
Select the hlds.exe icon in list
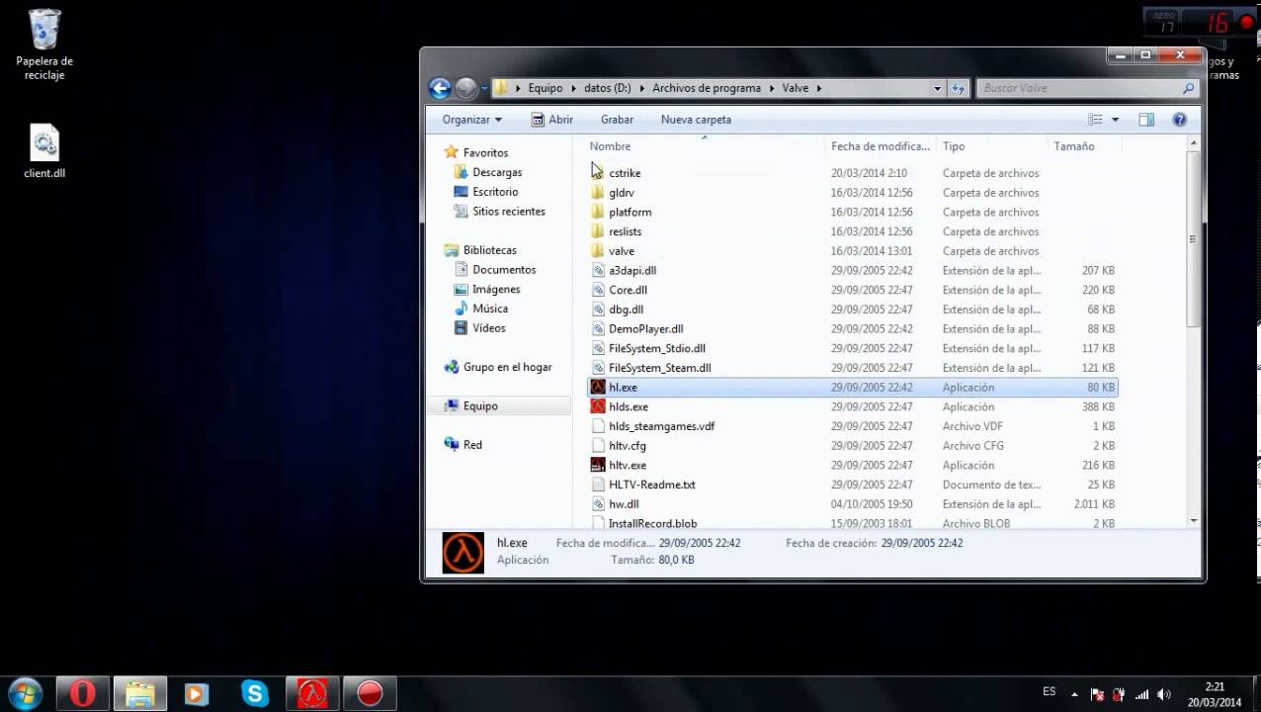pyautogui.click(x=598, y=406)
